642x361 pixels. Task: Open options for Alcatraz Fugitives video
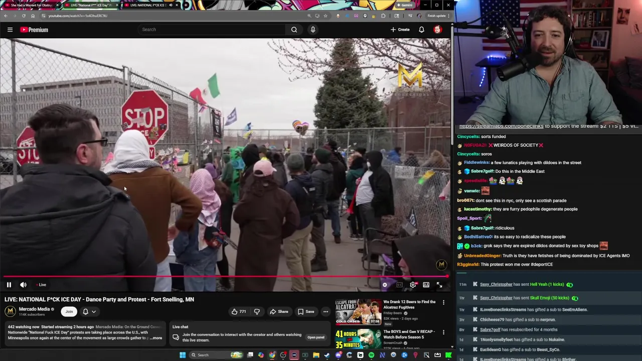point(443,302)
